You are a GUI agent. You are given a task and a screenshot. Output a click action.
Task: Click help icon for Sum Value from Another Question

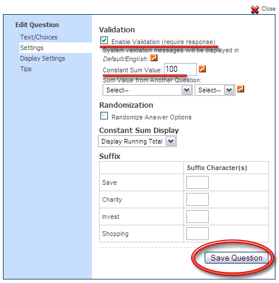[241, 89]
